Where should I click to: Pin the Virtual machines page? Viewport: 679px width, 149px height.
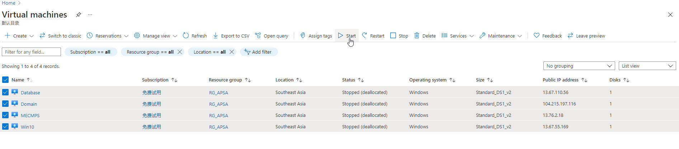[79, 15]
